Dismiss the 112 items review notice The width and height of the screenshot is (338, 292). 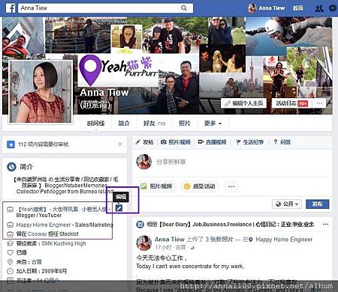coord(120,145)
